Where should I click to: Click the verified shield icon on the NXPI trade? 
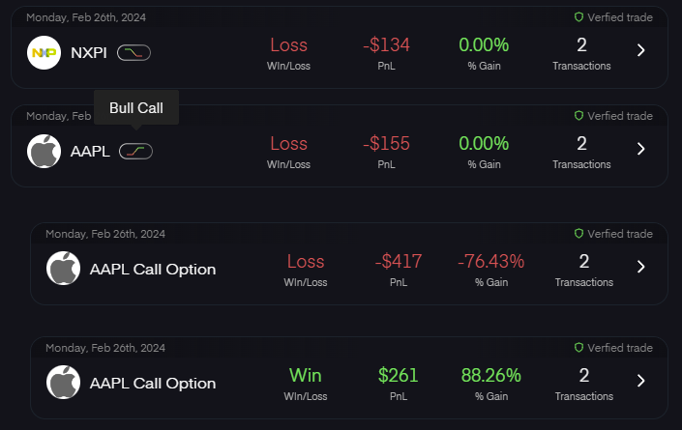coord(578,17)
